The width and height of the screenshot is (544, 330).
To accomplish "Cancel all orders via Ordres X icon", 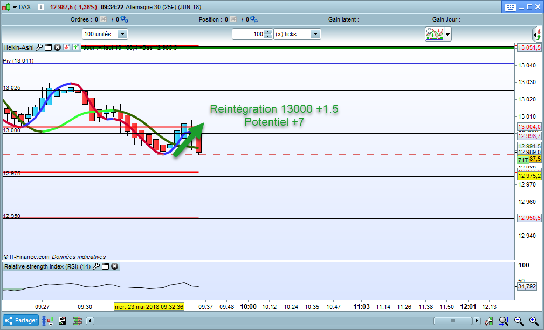I will point(103,19).
